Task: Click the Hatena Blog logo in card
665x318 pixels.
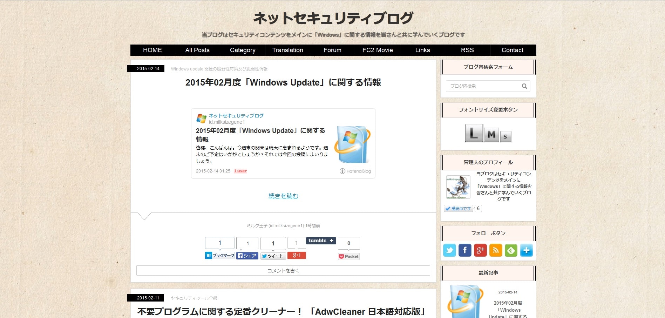Action: (355, 171)
